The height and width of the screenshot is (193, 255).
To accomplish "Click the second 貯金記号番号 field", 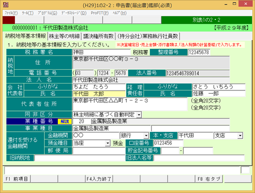I will (x=198, y=151).
